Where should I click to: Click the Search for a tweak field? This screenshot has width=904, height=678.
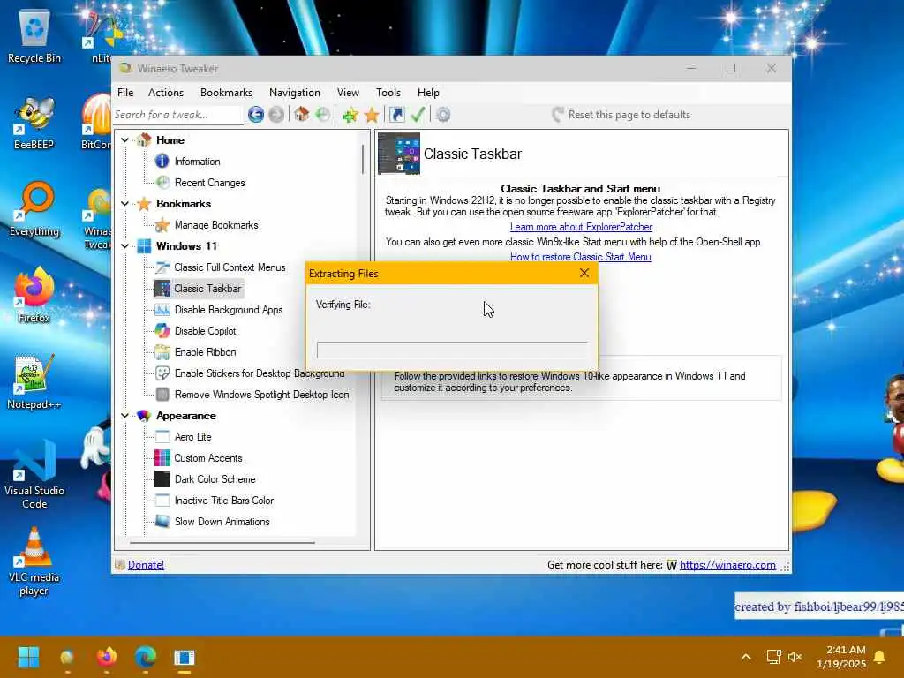[x=177, y=115]
